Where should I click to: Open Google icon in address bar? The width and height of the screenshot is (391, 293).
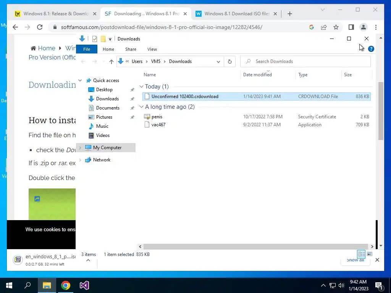pos(312,27)
